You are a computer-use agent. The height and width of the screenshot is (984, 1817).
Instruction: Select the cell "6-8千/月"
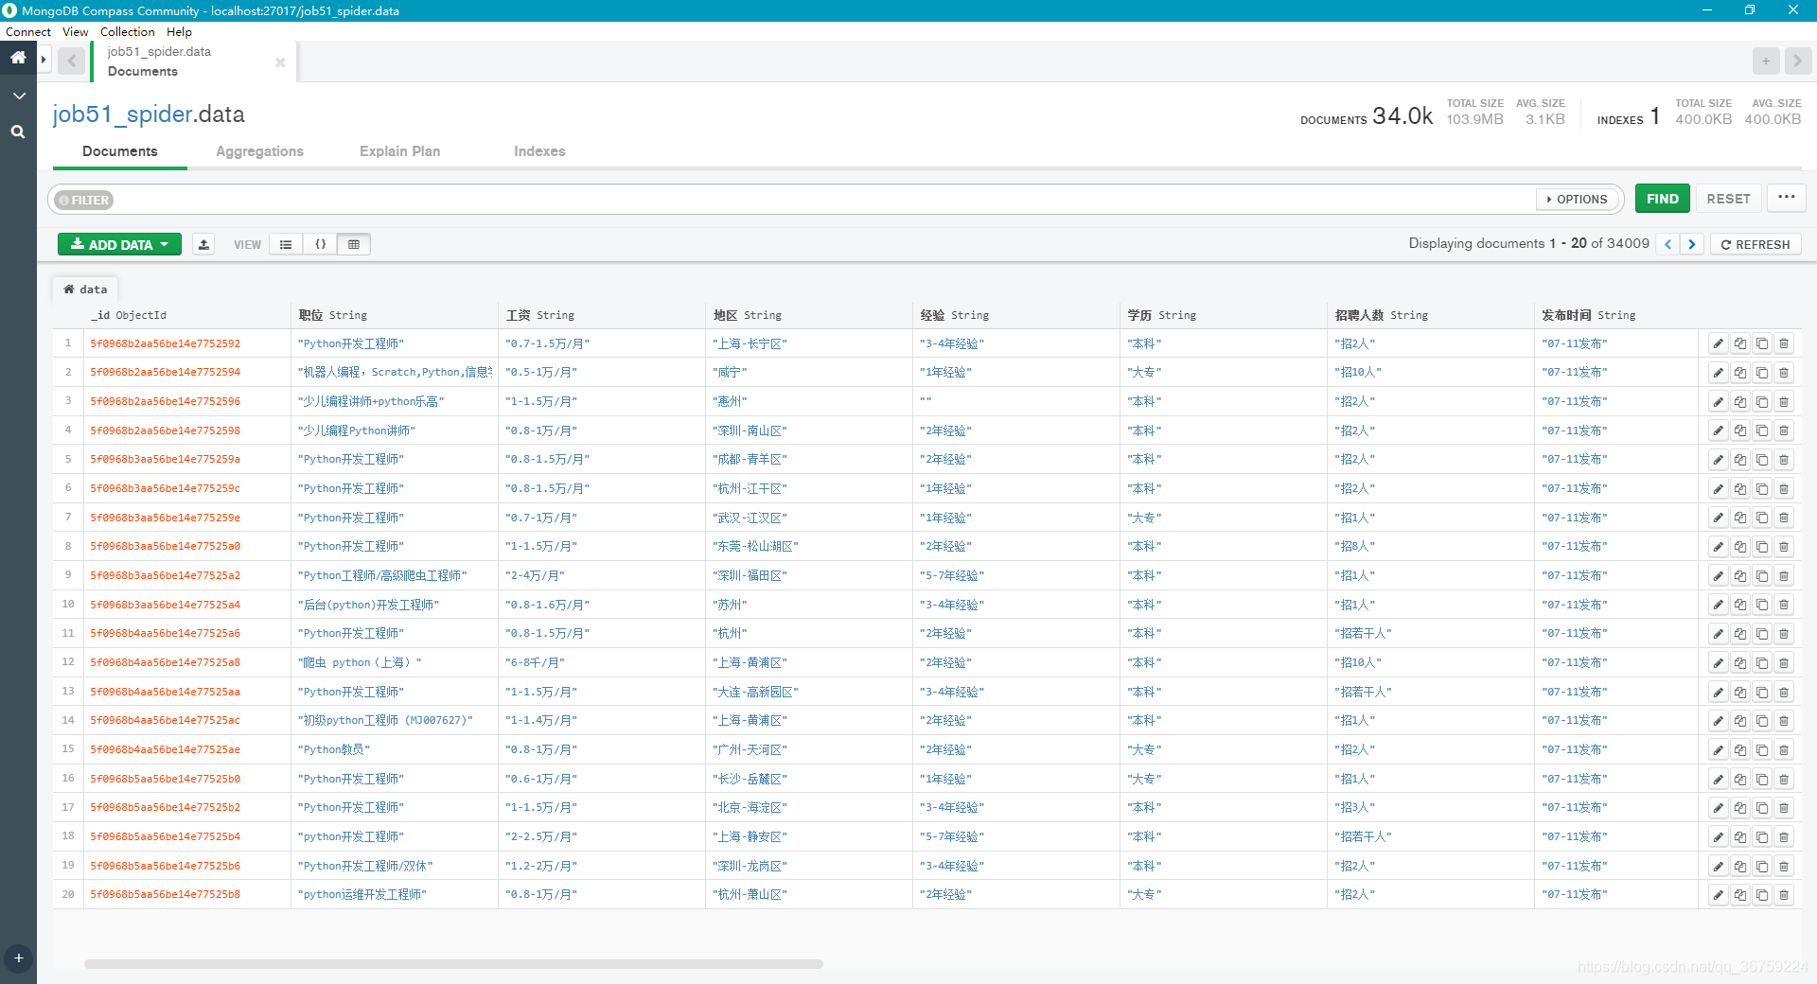click(x=535, y=662)
